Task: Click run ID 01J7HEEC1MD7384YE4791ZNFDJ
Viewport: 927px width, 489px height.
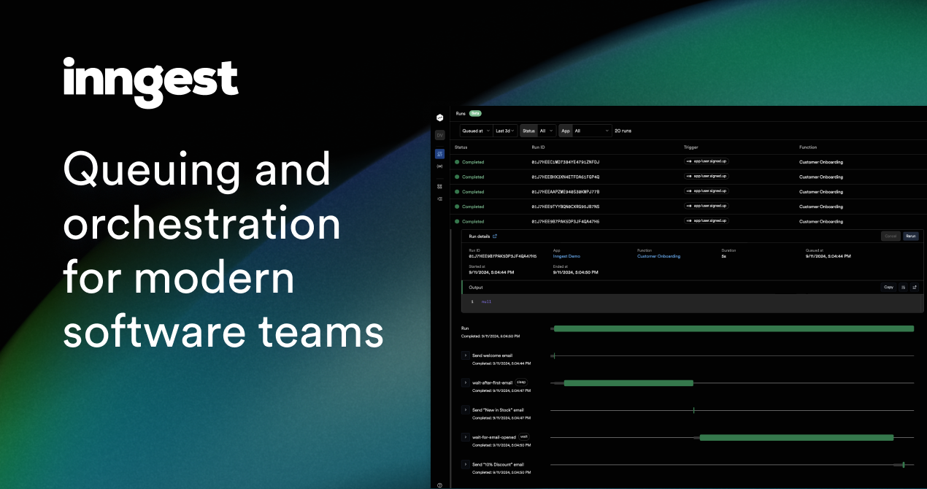Action: 565,162
